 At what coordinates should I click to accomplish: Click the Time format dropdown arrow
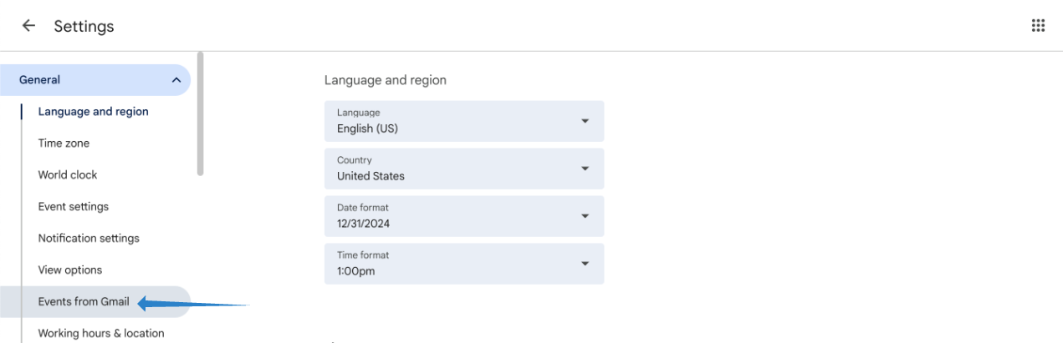[x=585, y=264]
